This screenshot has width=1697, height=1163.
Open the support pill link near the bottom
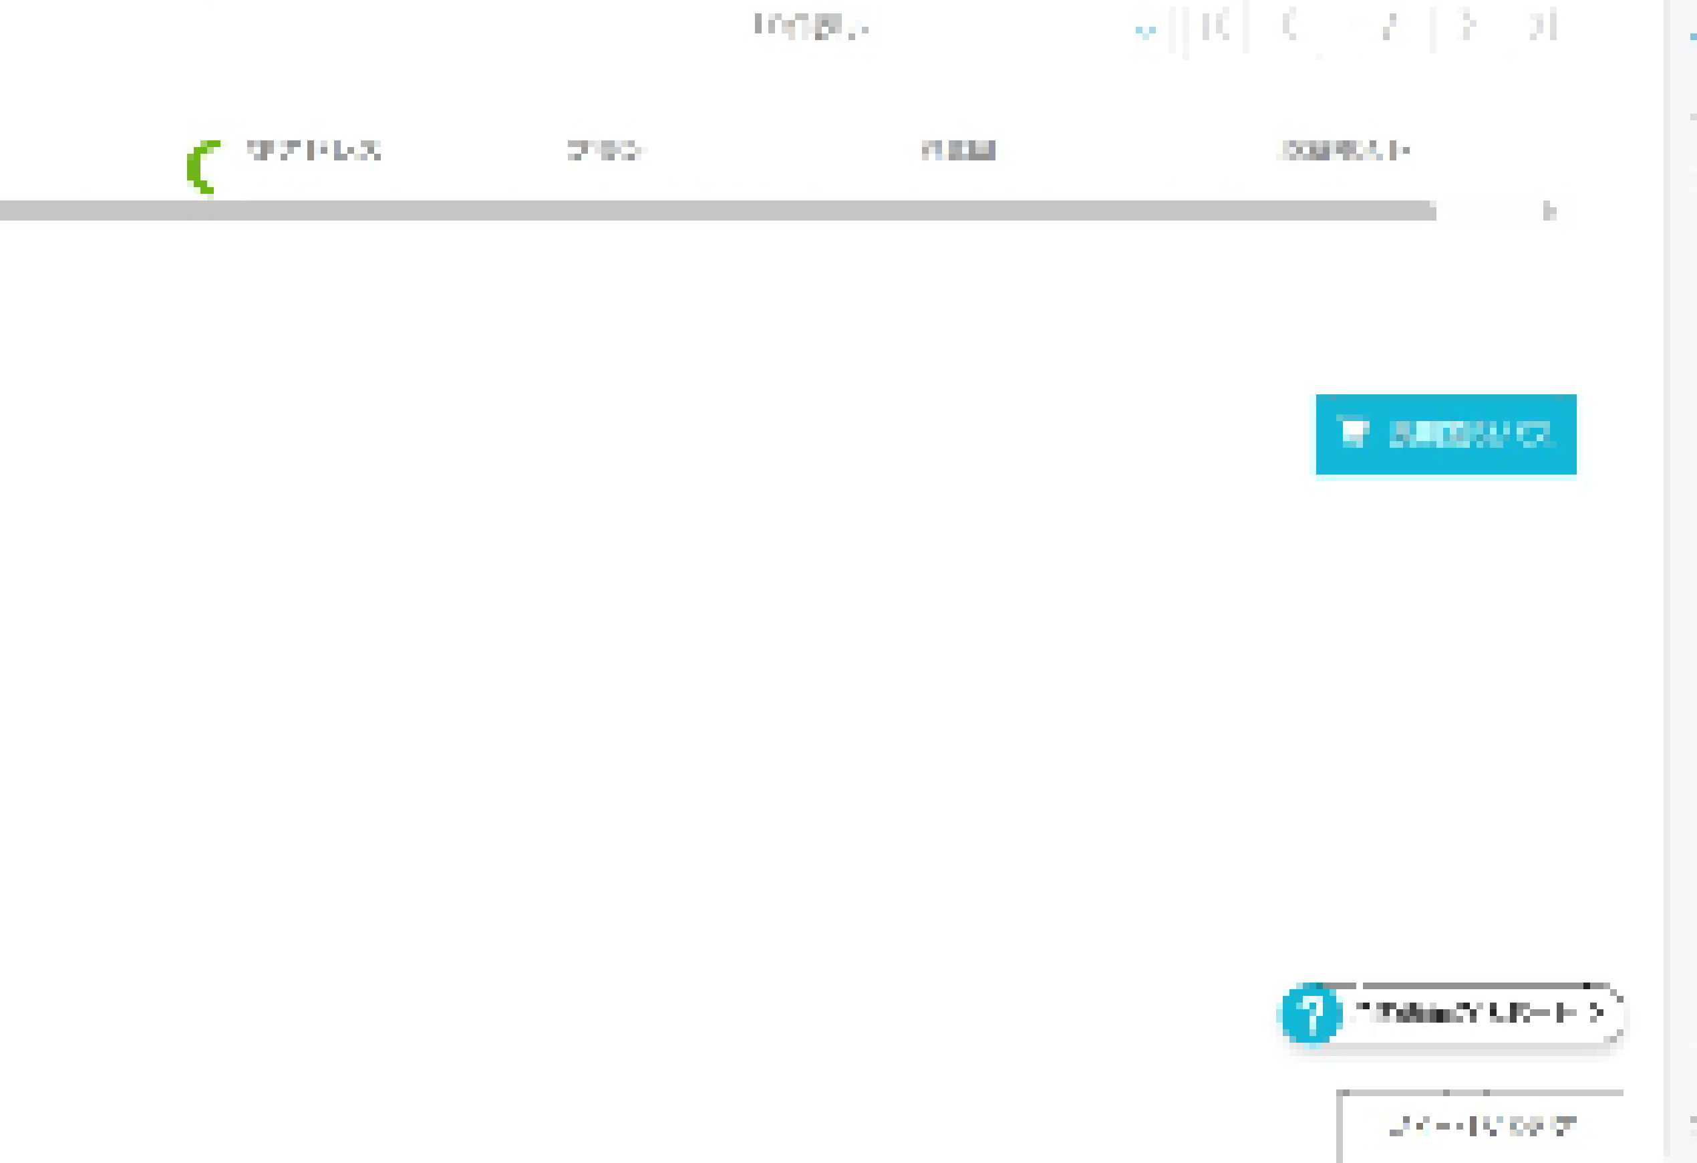coord(1453,1014)
